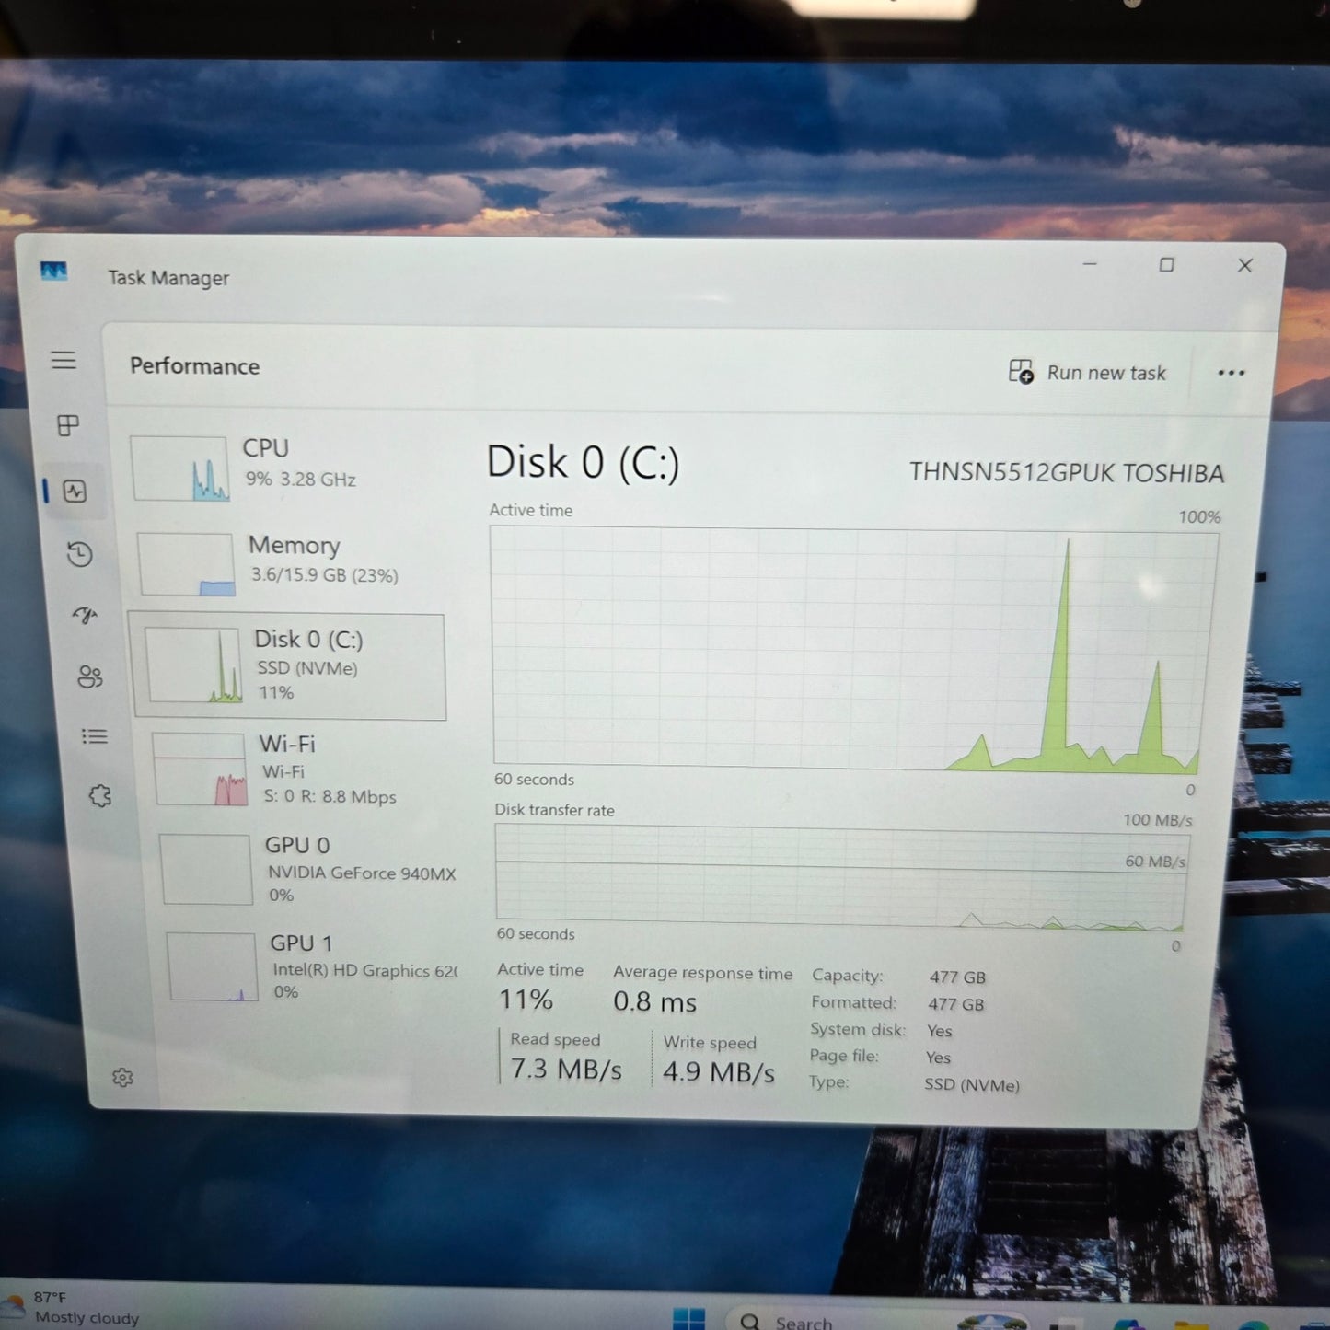Open the Details page icon
The image size is (1330, 1330).
click(94, 736)
